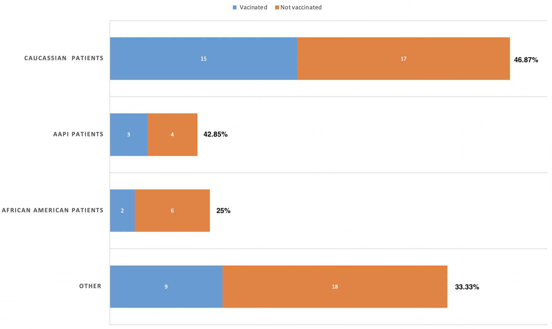Select the 'OTHER' axis label
The width and height of the screenshot is (552, 329).
click(x=90, y=286)
